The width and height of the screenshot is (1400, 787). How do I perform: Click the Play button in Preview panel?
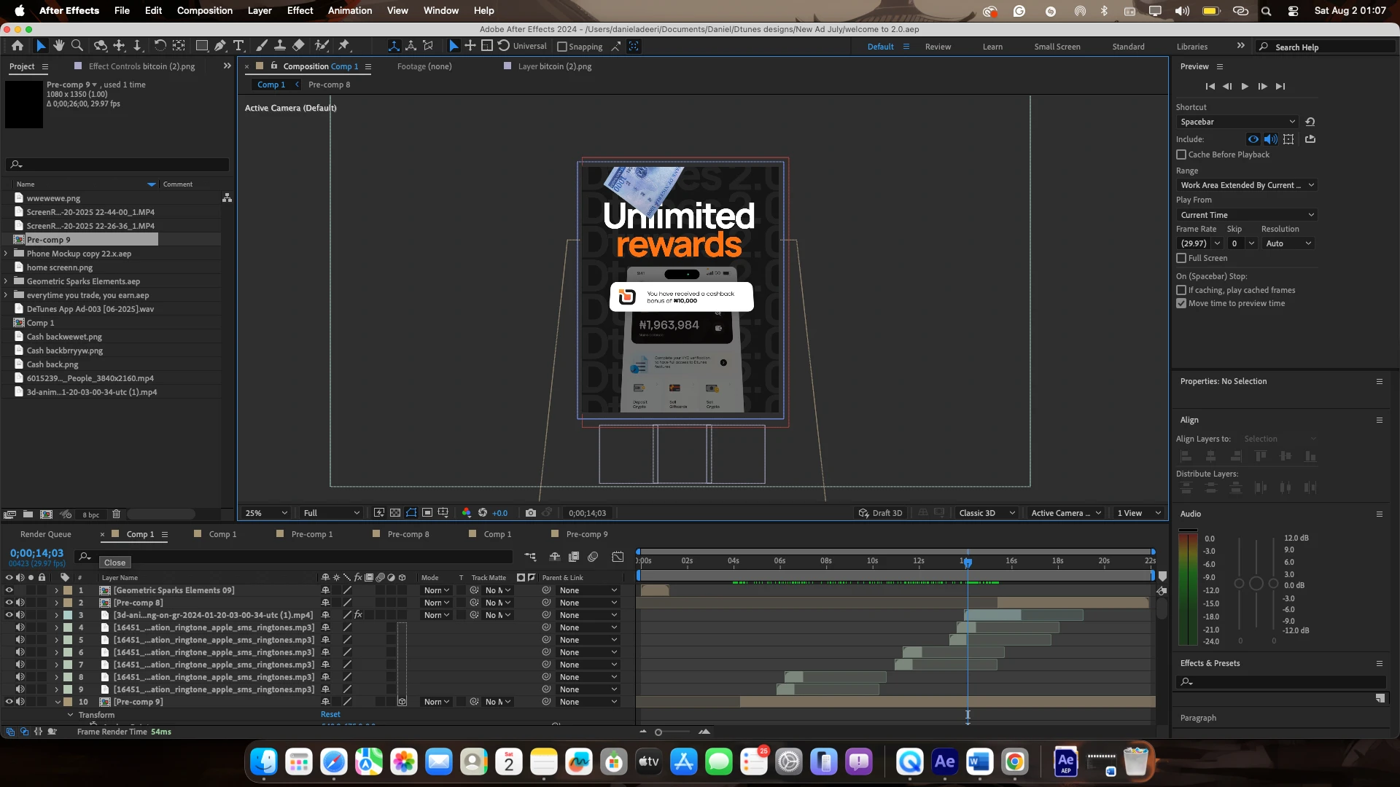pos(1245,87)
